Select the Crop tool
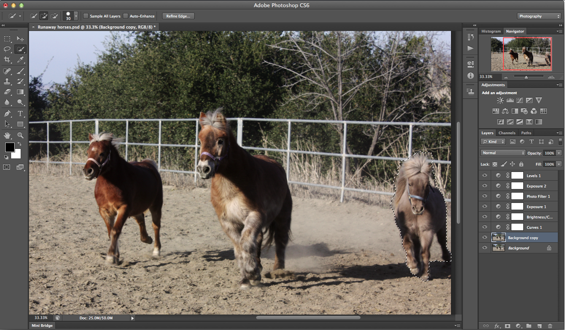This screenshot has height=330, width=565. point(7,60)
